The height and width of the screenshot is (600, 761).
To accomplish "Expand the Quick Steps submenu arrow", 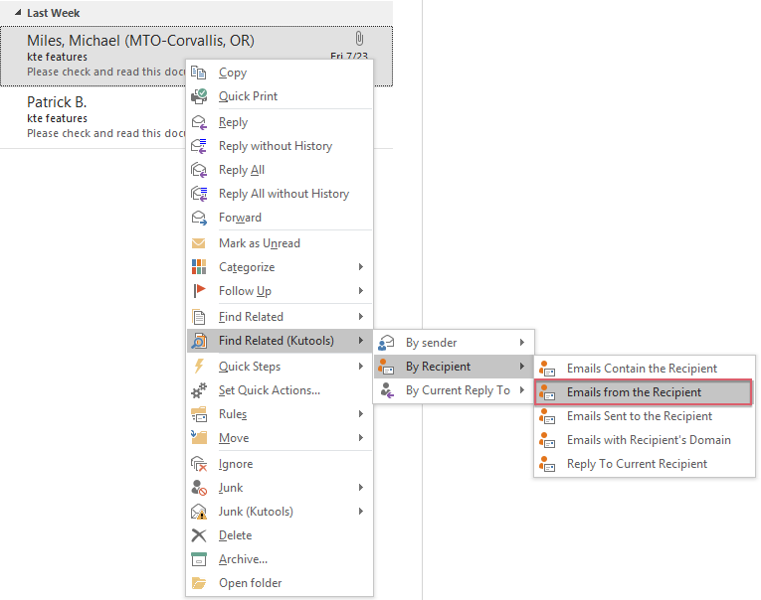I will [360, 366].
